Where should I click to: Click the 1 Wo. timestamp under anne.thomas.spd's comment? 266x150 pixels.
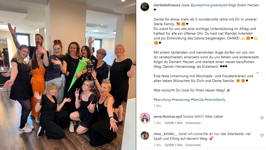coord(157,123)
